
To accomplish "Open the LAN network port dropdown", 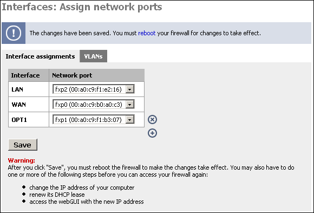I will click(x=94, y=89).
